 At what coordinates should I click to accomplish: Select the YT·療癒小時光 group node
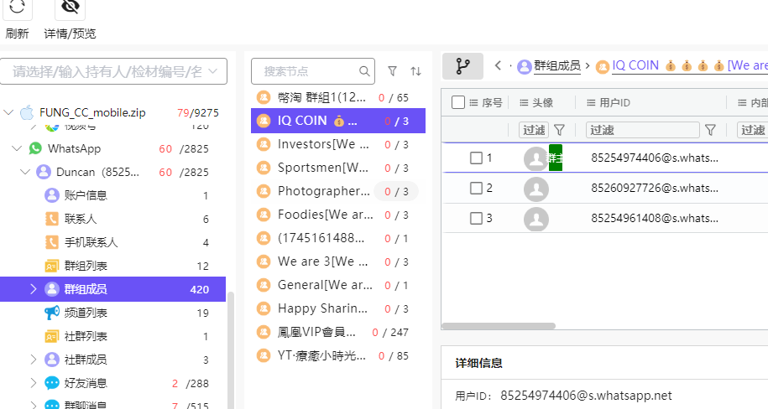tap(338, 355)
